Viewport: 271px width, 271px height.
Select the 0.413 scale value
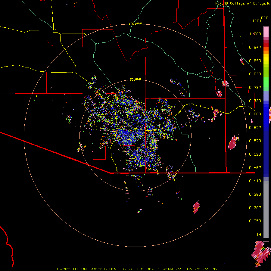(x=255, y=181)
